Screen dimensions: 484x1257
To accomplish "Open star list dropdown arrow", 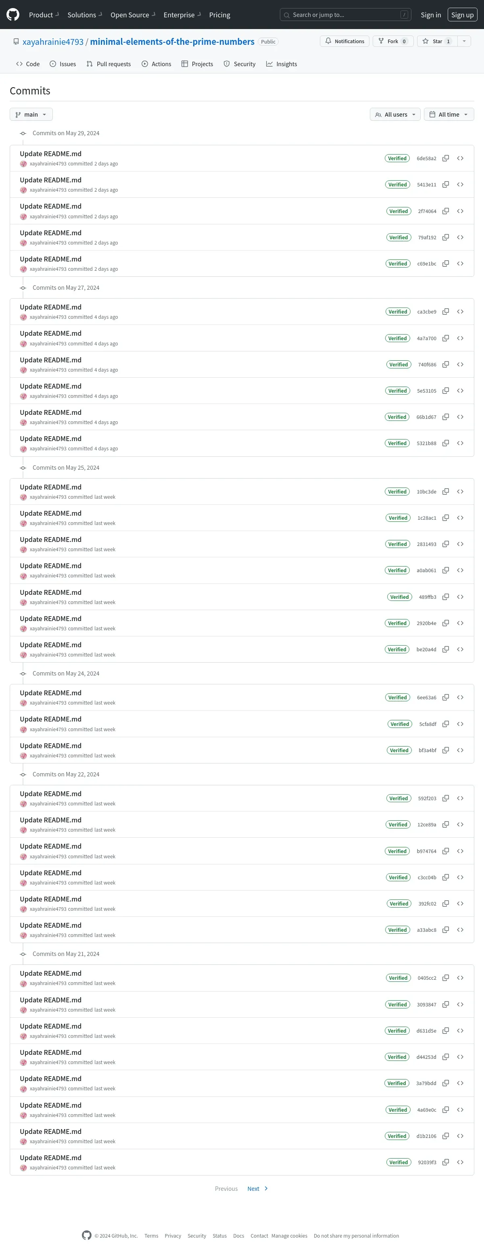I will pyautogui.click(x=464, y=42).
